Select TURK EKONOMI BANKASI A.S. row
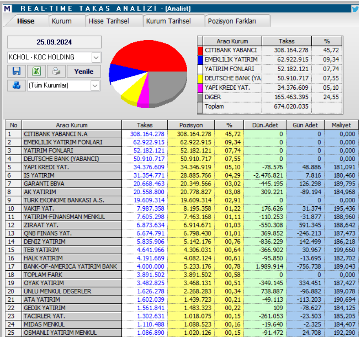The width and height of the screenshot is (359, 337). point(182,200)
